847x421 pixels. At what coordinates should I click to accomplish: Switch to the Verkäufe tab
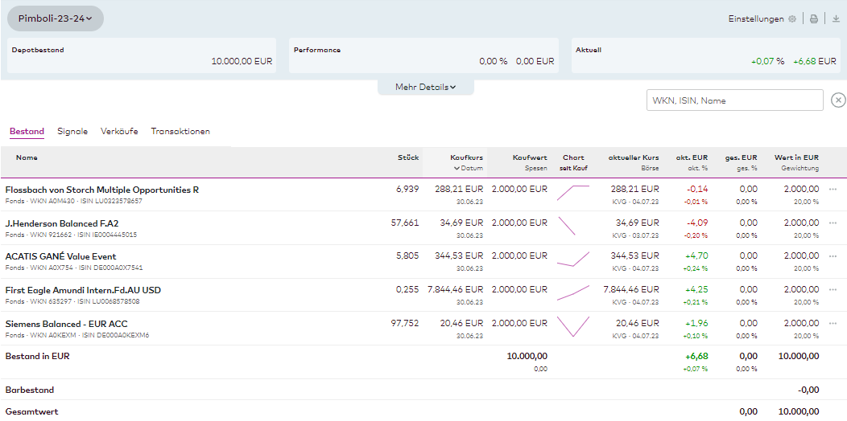pyautogui.click(x=119, y=132)
